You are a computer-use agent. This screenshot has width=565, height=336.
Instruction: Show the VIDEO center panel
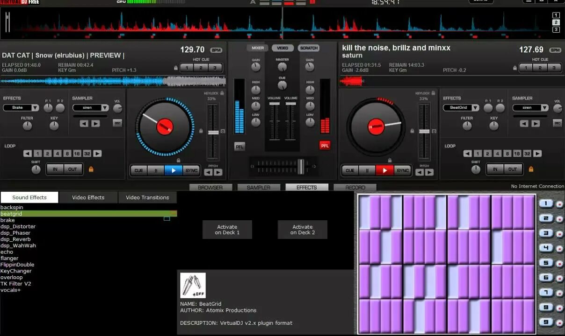coord(282,48)
